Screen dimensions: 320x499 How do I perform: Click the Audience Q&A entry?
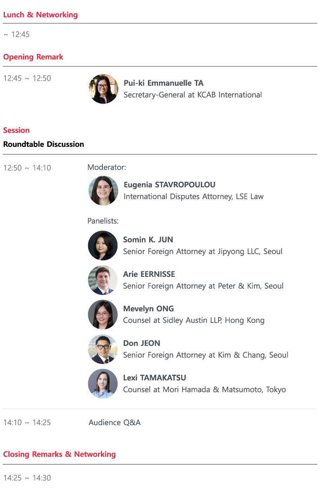[x=115, y=423]
